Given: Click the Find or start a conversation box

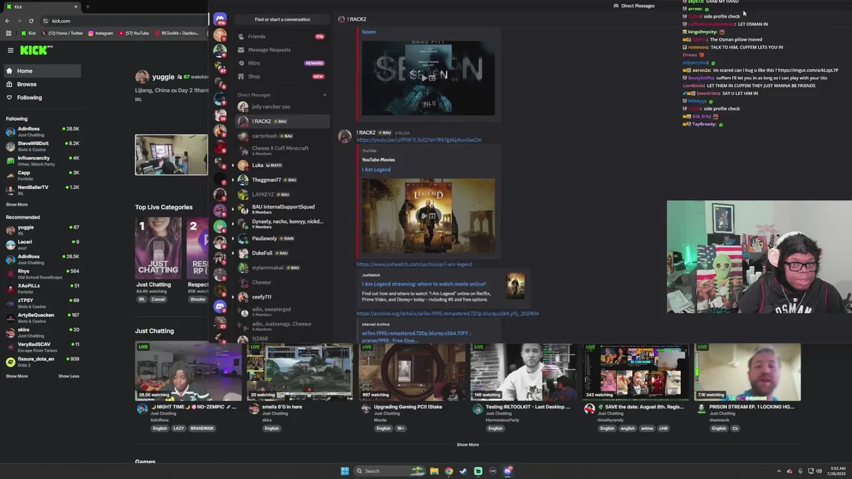Looking at the screenshot, I should tap(282, 19).
